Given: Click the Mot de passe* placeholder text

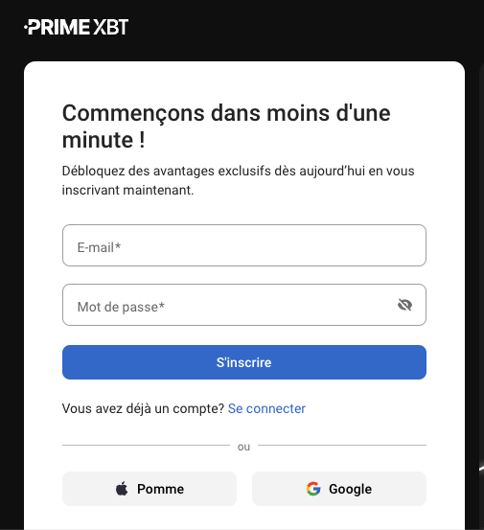Looking at the screenshot, I should tap(121, 307).
